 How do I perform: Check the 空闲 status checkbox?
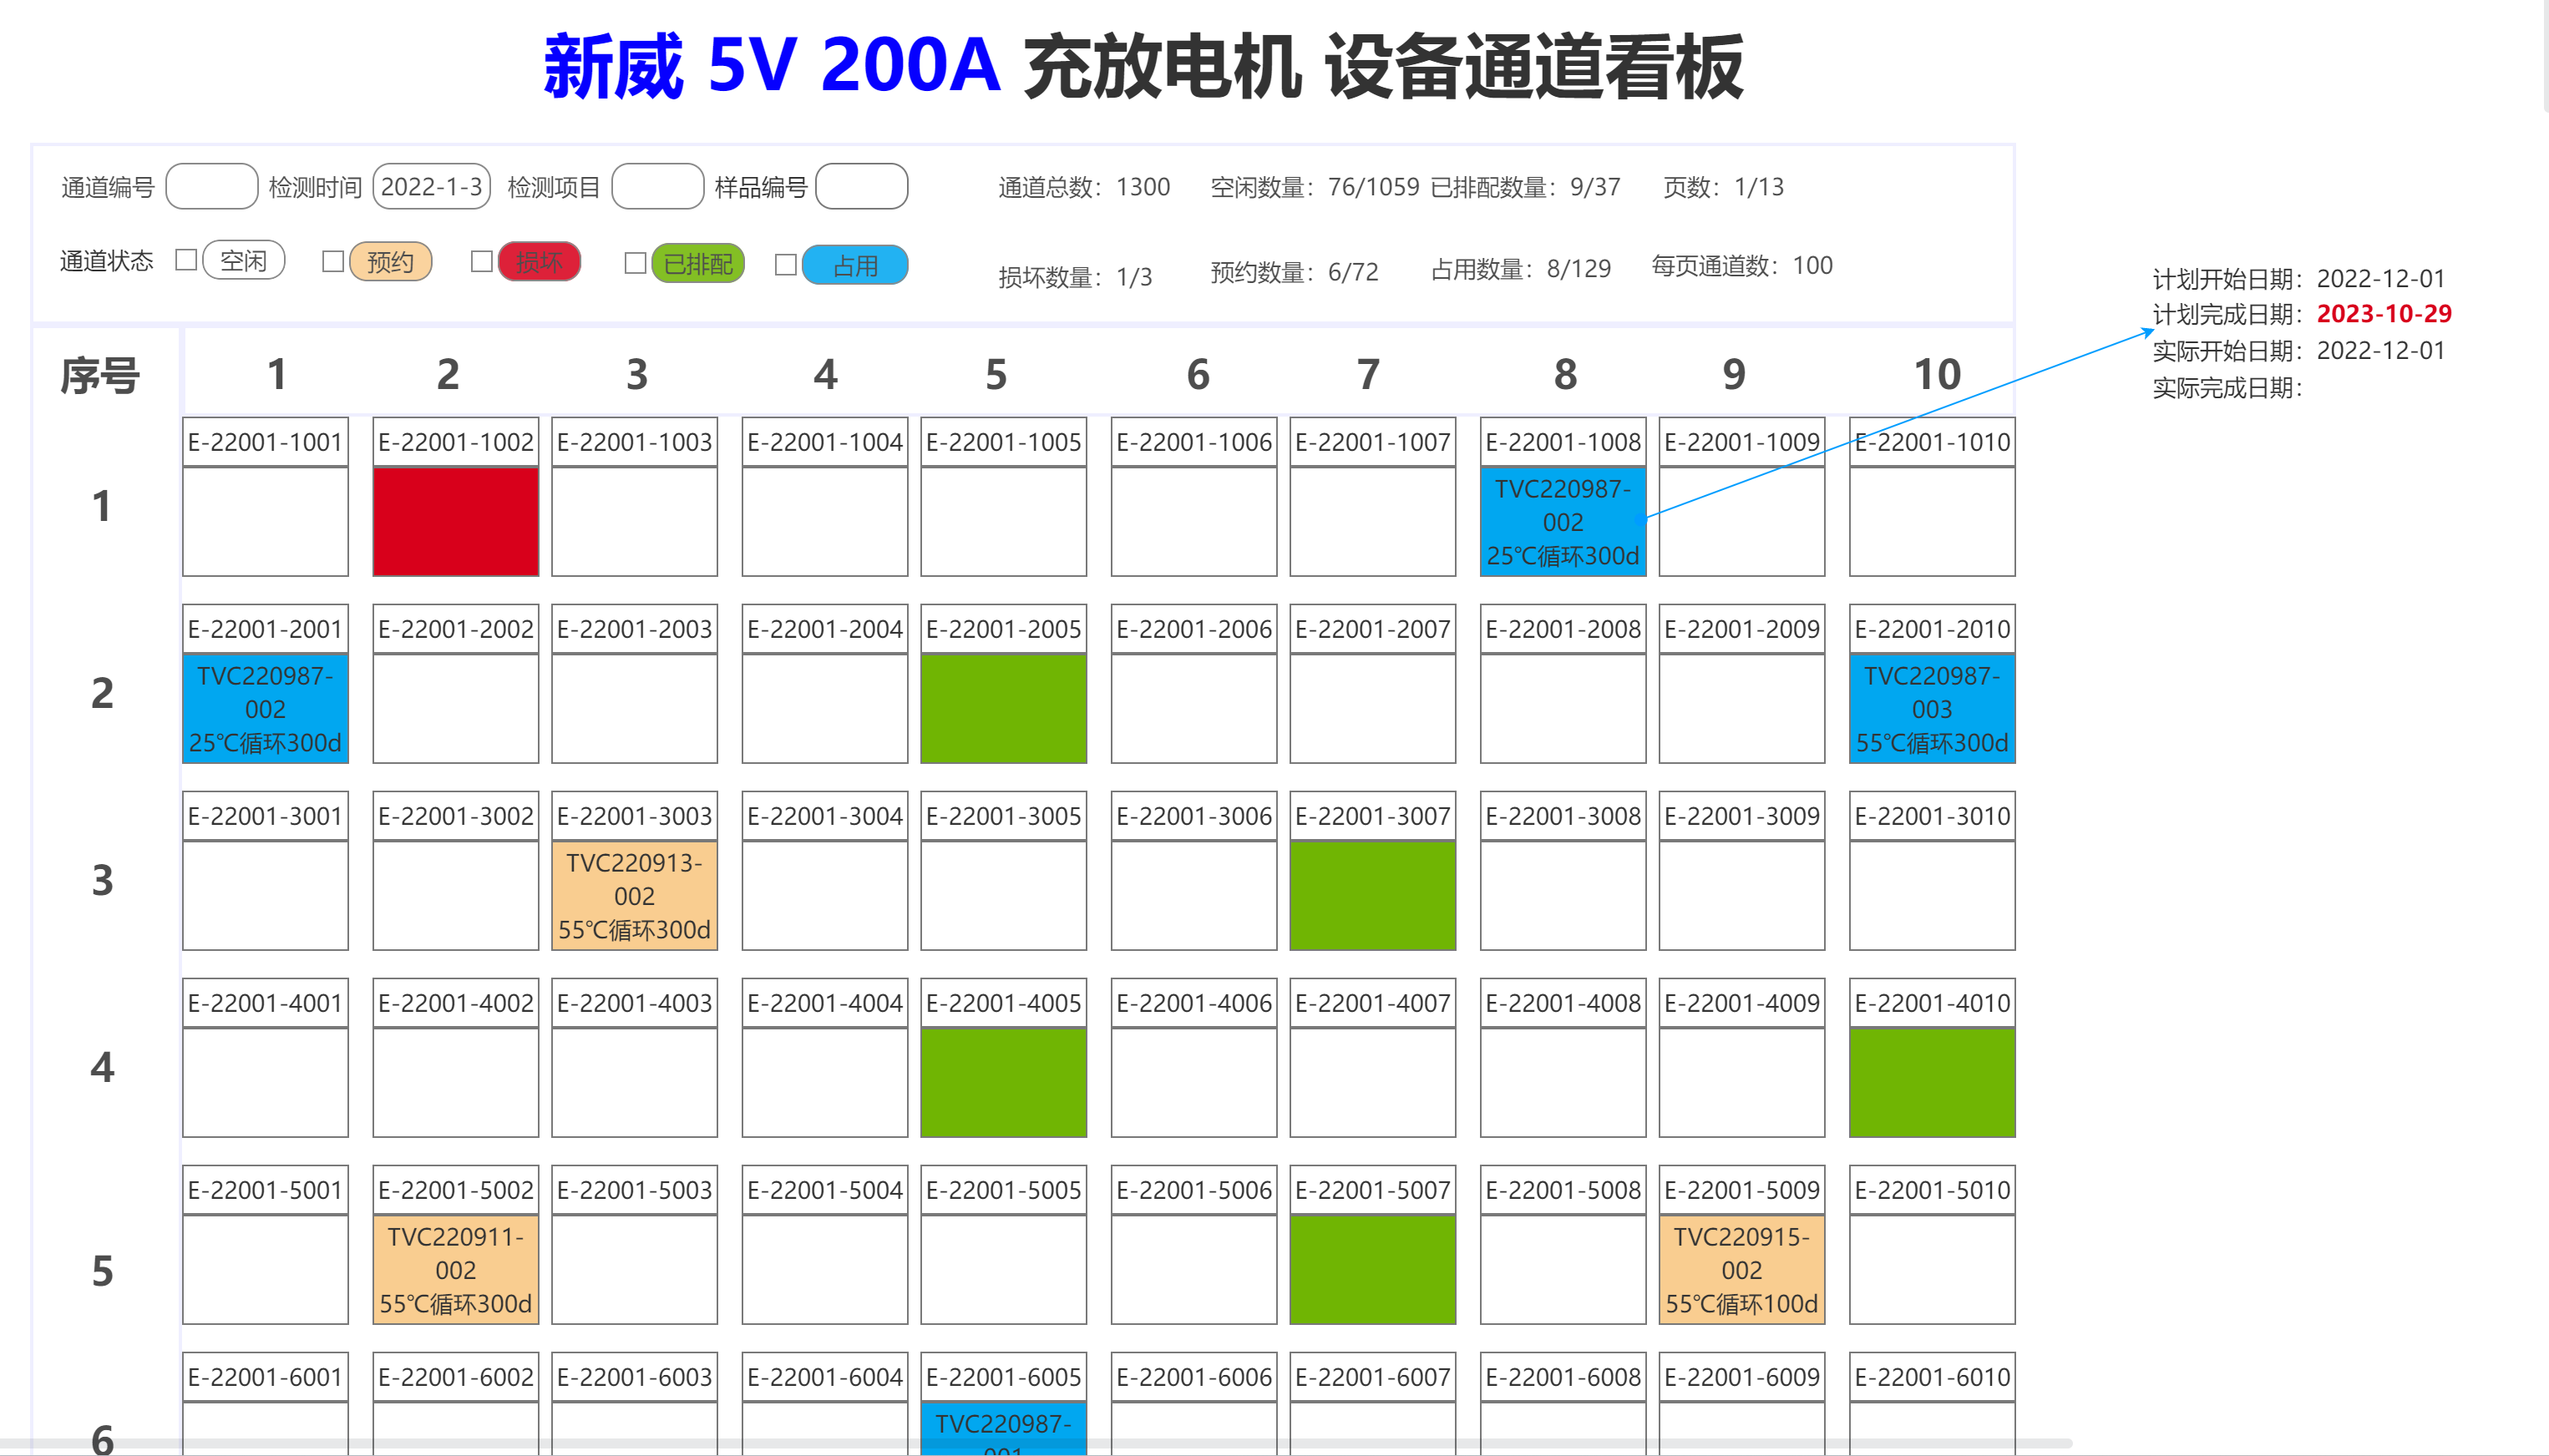185,260
